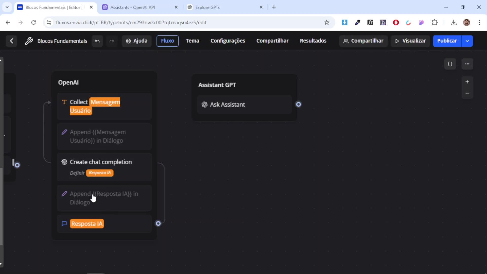Click the Publicar button
This screenshot has height=274, width=487.
point(447,41)
